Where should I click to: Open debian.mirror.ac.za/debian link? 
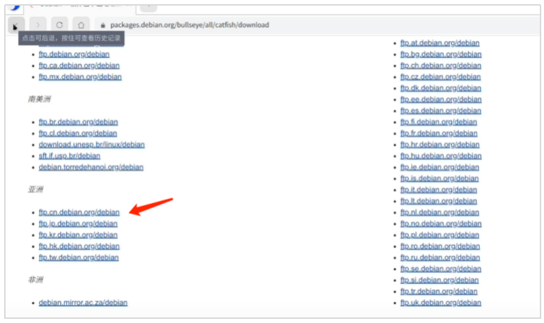[x=83, y=303]
